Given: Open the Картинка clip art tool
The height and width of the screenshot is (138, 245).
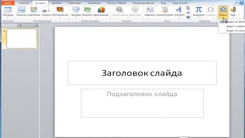Looking at the screenshot, I should [x=34, y=10].
